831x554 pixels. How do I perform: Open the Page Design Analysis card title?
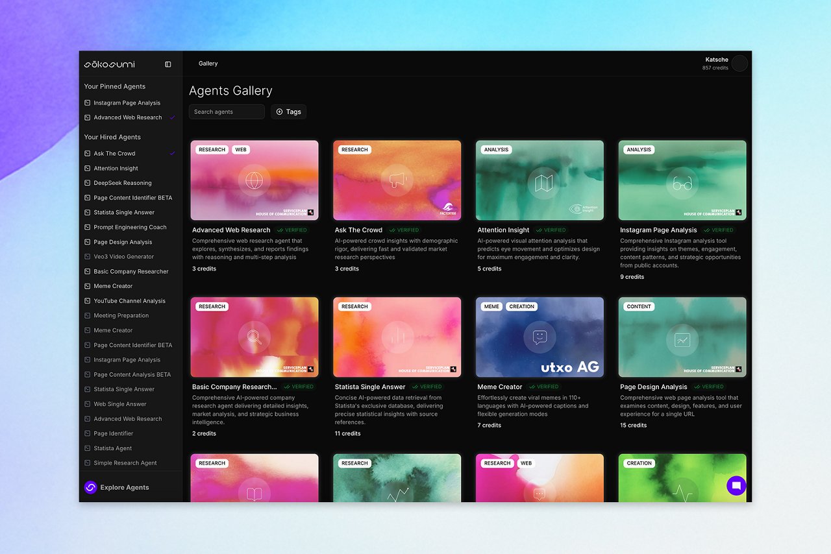click(653, 387)
